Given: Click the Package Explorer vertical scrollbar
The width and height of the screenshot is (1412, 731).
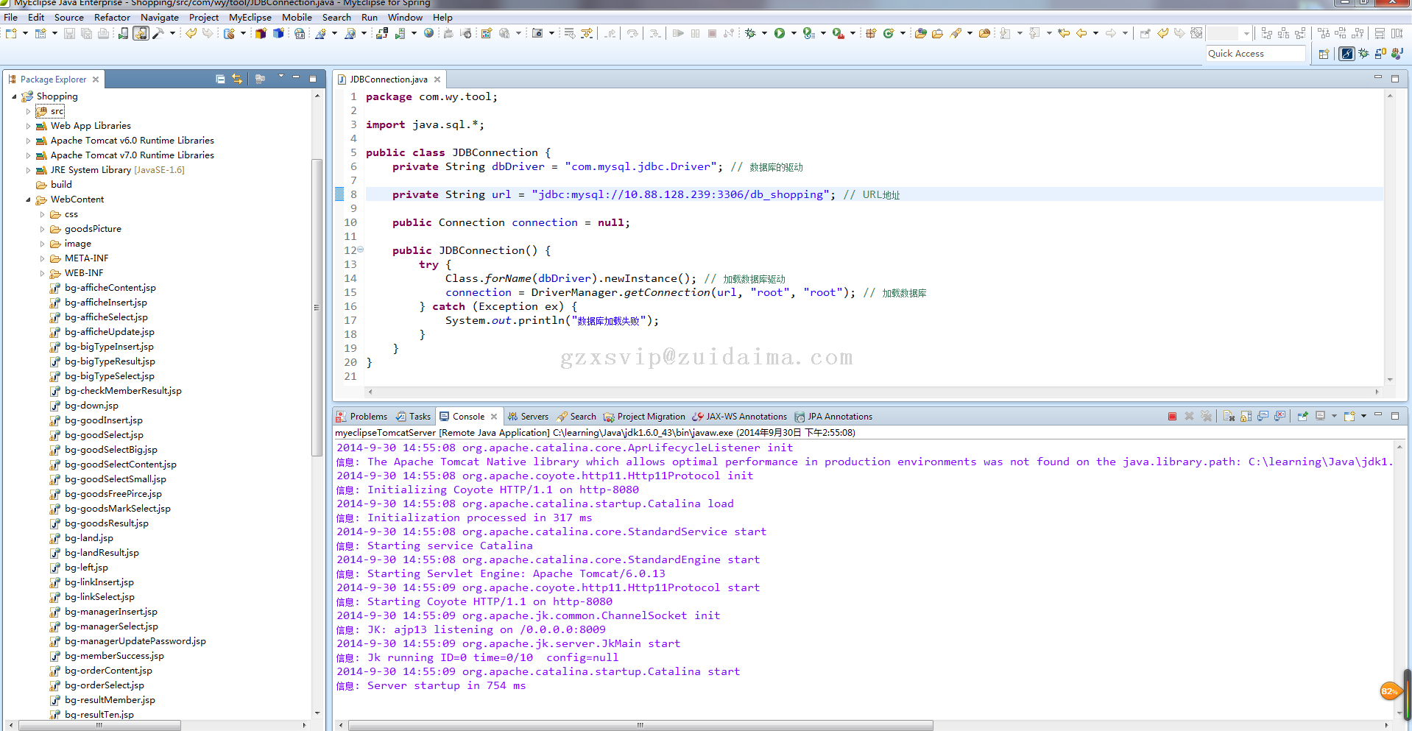Looking at the screenshot, I should pyautogui.click(x=317, y=309).
